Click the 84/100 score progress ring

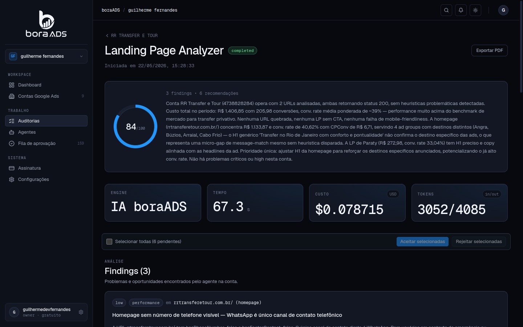135,126
